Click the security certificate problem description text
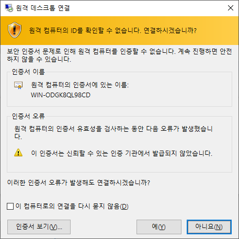 119,55
